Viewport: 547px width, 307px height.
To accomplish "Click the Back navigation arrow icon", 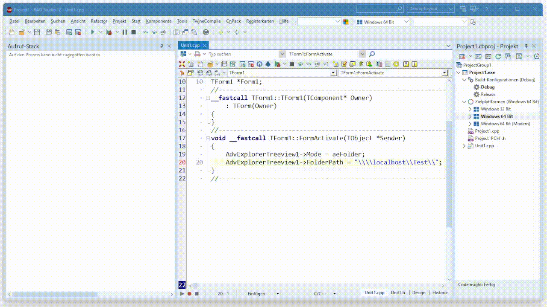I will click(x=221, y=32).
